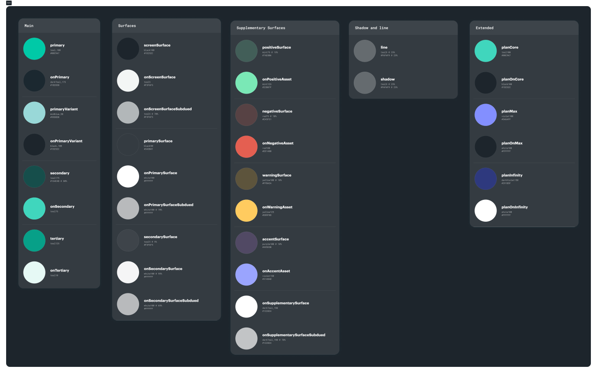Select the tertiary green swatch
This screenshot has height=373, width=597.
pos(34,240)
